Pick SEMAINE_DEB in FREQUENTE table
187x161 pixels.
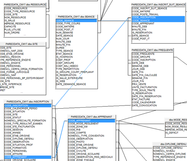(x=140, y=66)
